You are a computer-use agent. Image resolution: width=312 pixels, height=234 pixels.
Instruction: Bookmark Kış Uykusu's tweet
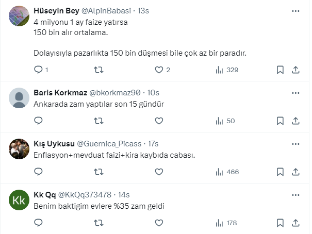(x=280, y=172)
